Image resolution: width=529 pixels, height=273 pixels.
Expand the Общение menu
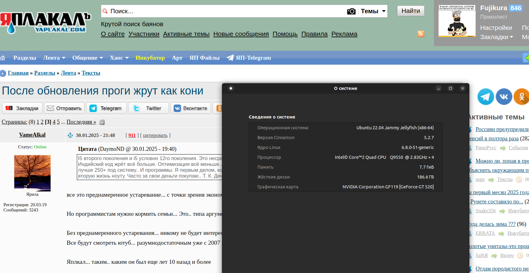click(x=88, y=58)
